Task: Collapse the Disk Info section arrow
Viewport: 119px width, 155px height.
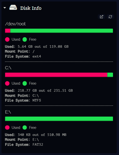Action: (5, 8)
